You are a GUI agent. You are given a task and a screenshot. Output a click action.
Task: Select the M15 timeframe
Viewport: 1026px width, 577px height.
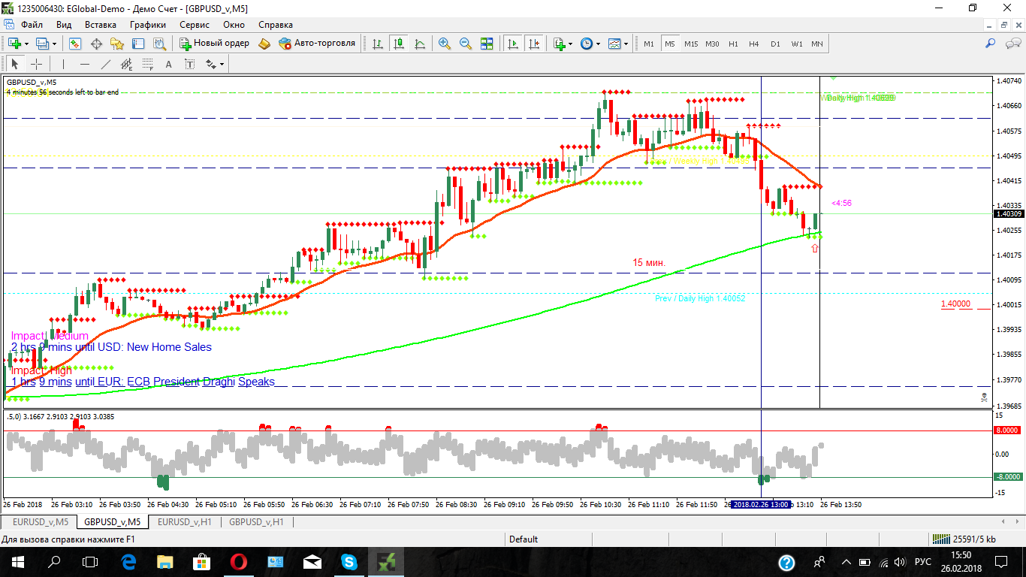[691, 44]
